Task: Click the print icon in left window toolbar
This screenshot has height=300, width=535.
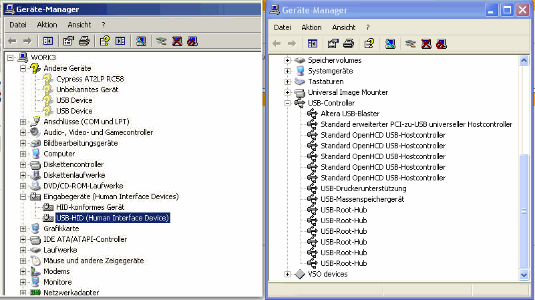Action: pyautogui.click(x=84, y=41)
